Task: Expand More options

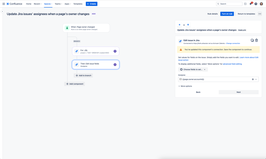Action: point(185,86)
